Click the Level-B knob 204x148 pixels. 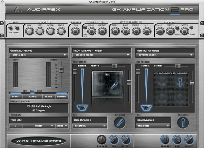point(61,31)
